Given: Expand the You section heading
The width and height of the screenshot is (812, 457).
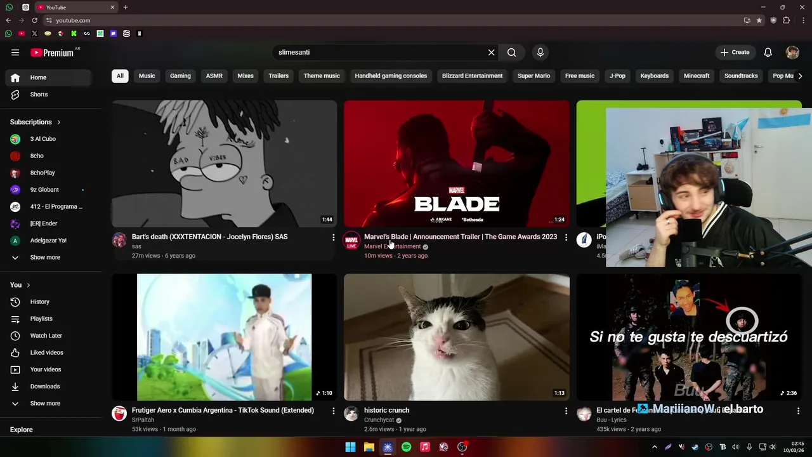Looking at the screenshot, I should (20, 285).
